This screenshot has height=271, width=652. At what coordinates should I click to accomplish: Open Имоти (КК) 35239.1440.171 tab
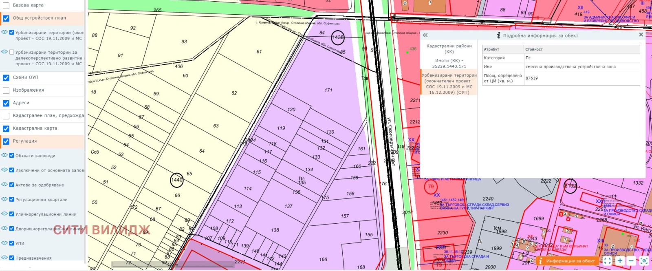pyautogui.click(x=449, y=63)
